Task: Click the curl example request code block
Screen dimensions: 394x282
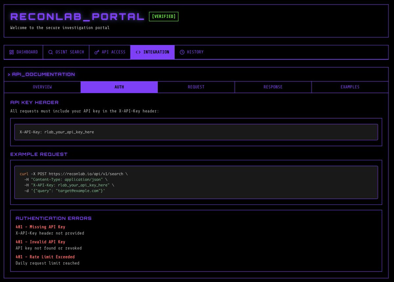Action: [196, 182]
